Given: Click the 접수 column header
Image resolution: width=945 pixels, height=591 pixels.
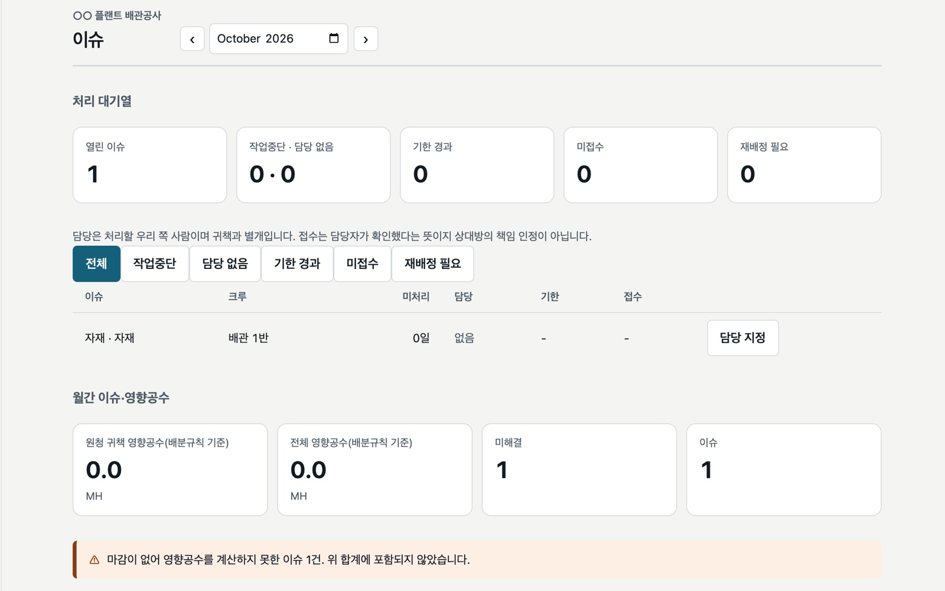Looking at the screenshot, I should coord(633,297).
